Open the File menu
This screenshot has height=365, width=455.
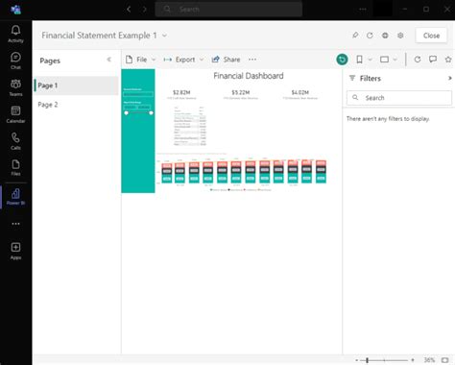tap(140, 60)
